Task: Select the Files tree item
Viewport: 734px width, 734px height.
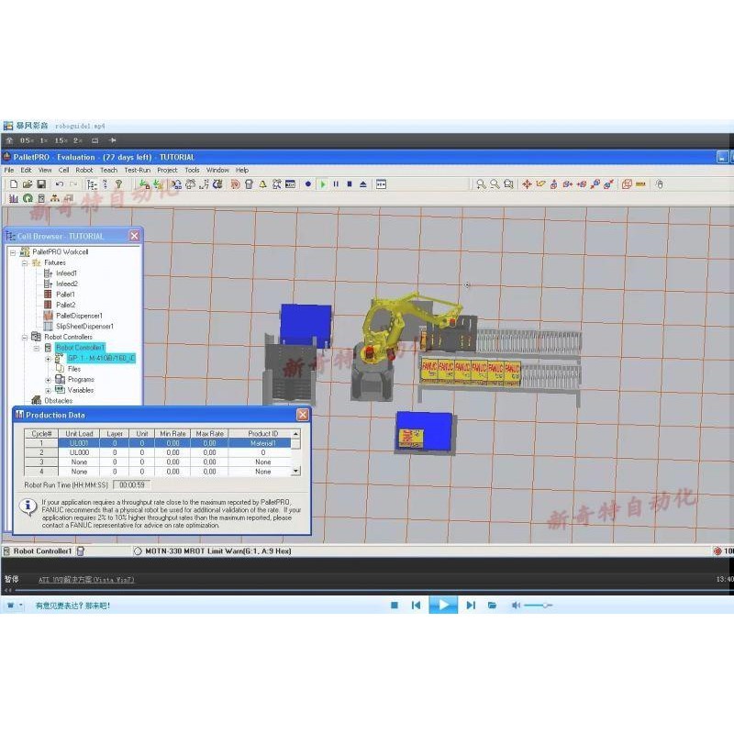Action: [x=74, y=369]
